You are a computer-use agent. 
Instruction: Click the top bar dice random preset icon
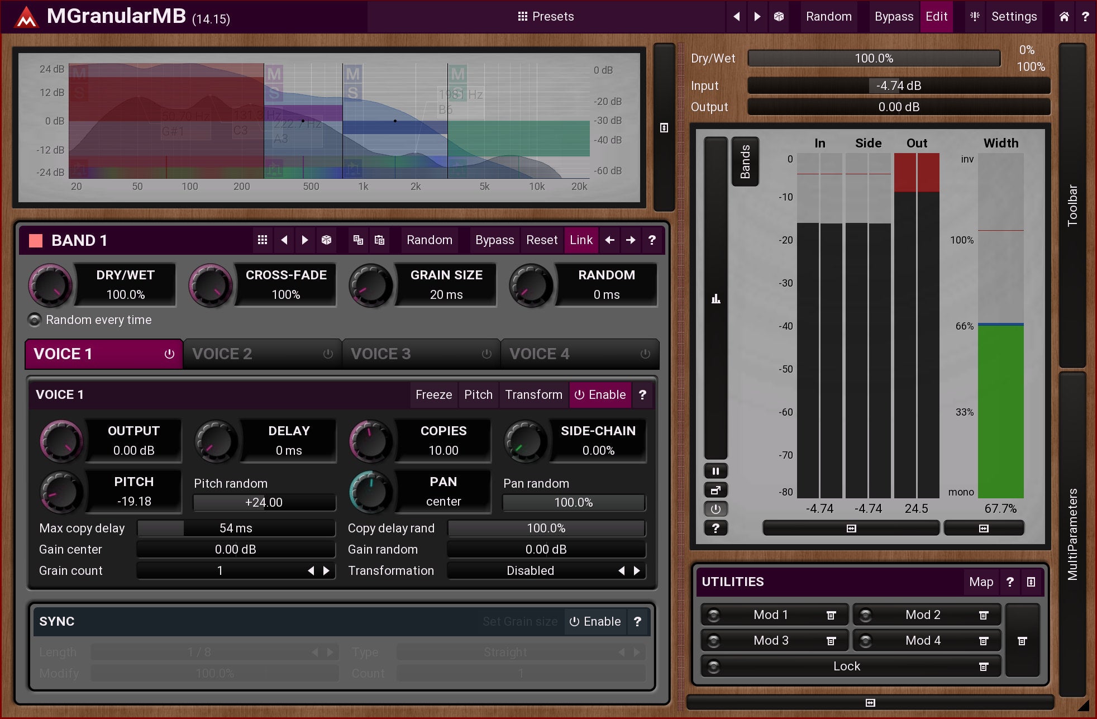click(x=779, y=17)
